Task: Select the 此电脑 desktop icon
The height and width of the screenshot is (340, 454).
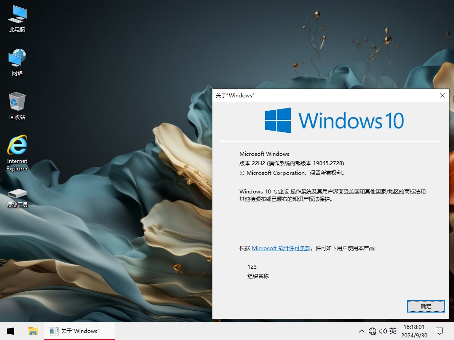Action: point(17,19)
